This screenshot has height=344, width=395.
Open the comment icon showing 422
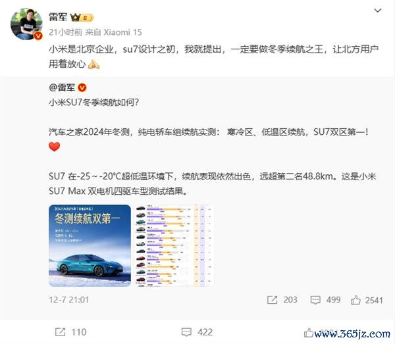click(x=186, y=332)
